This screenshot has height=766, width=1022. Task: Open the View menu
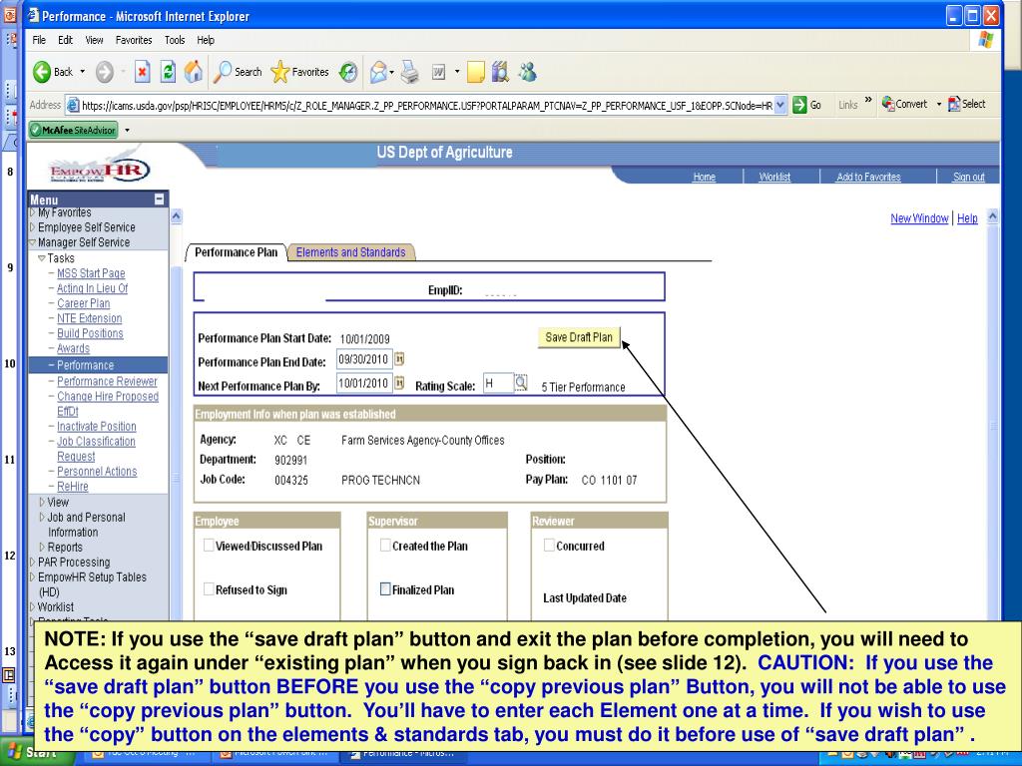click(x=94, y=40)
